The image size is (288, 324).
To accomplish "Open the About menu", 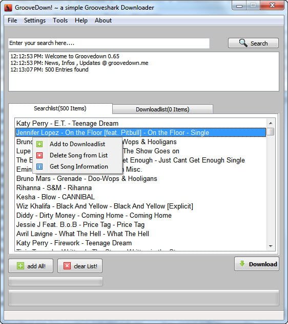I will click(x=103, y=20).
